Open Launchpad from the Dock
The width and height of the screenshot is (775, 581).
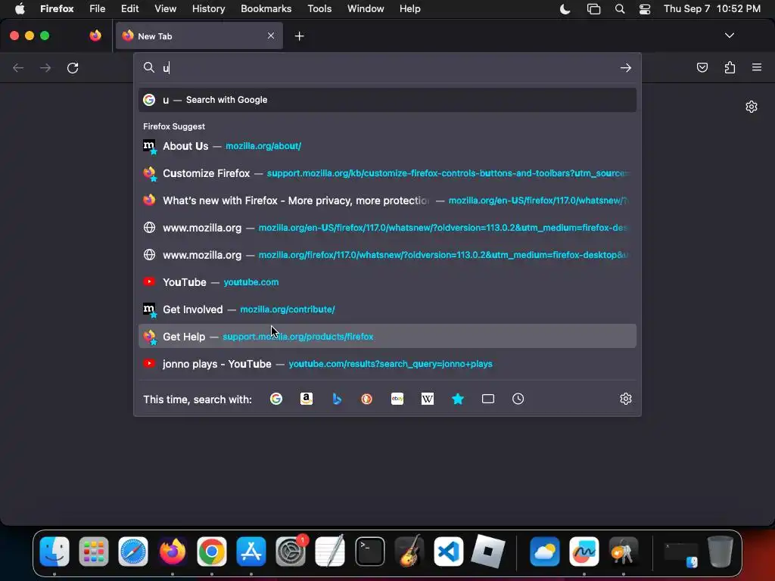pos(93,551)
